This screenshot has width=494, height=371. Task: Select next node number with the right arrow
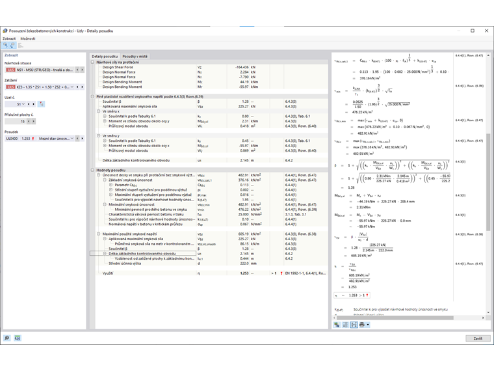[x=33, y=104]
